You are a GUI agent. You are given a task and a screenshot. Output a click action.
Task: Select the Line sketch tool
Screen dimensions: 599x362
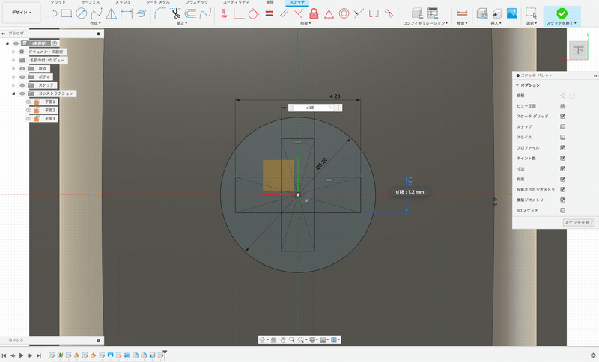coord(51,14)
